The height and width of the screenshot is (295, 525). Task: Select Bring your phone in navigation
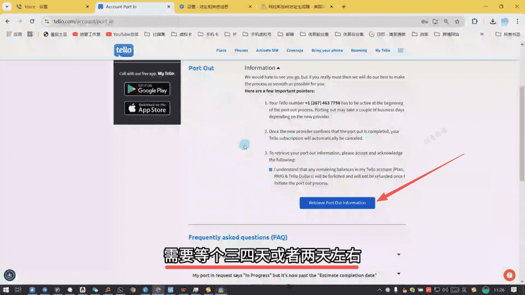(327, 50)
